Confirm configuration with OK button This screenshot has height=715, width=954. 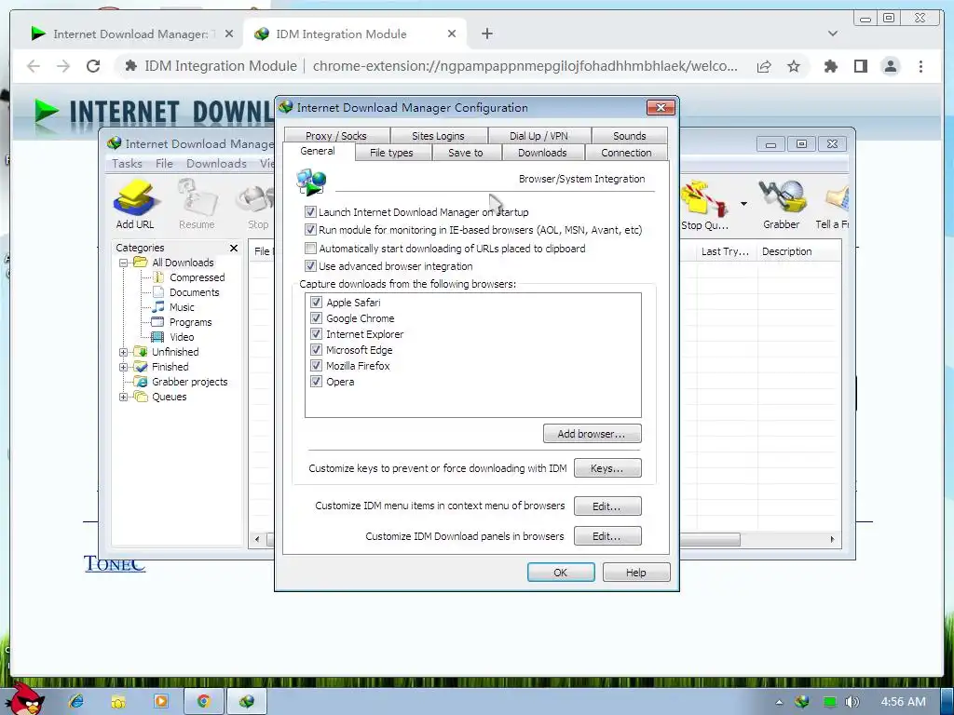click(560, 573)
